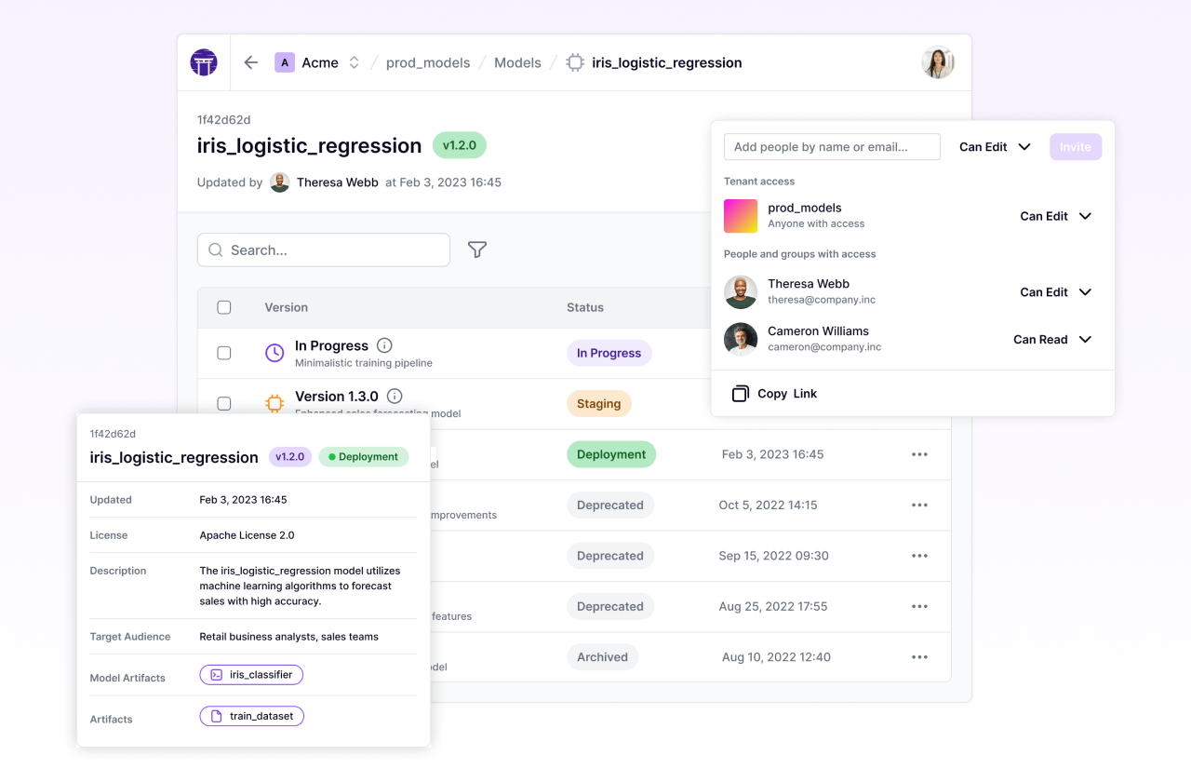Click the Invite button
The image size is (1191, 782).
click(1075, 146)
